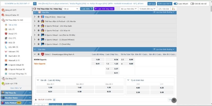Expand the King of Glory - Brave Cup row
The width and height of the screenshot is (212, 106).
click(x=35, y=17)
